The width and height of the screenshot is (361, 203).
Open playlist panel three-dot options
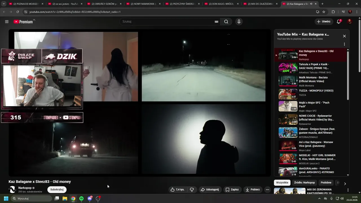[344, 44]
